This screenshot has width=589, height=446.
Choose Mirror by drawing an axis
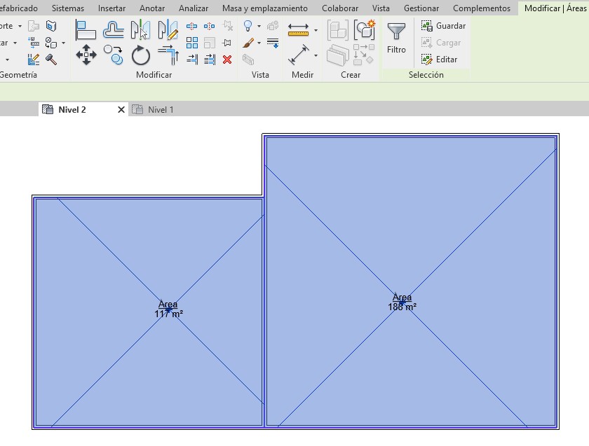168,29
